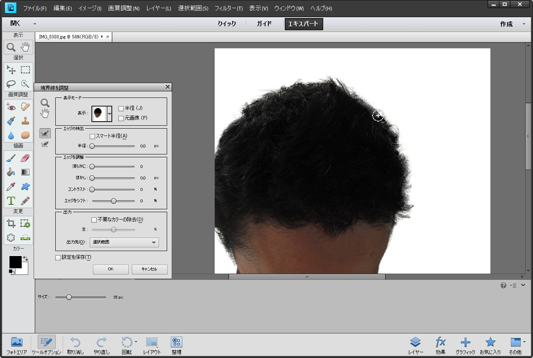Viewport: 533px width, 358px height.
Task: Select the Crop tool
Action: pos(11,223)
